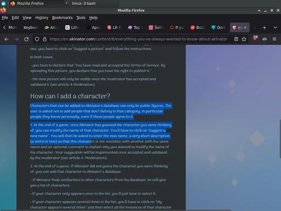Open the File menu
The width and height of the screenshot is (281, 211).
pyautogui.click(x=5, y=18)
